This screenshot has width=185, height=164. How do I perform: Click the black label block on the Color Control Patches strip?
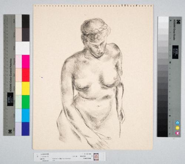pyautogui.click(x=10, y=99)
